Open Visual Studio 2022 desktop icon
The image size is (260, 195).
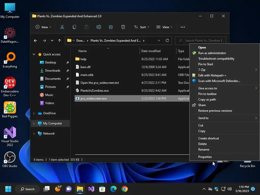[10, 136]
